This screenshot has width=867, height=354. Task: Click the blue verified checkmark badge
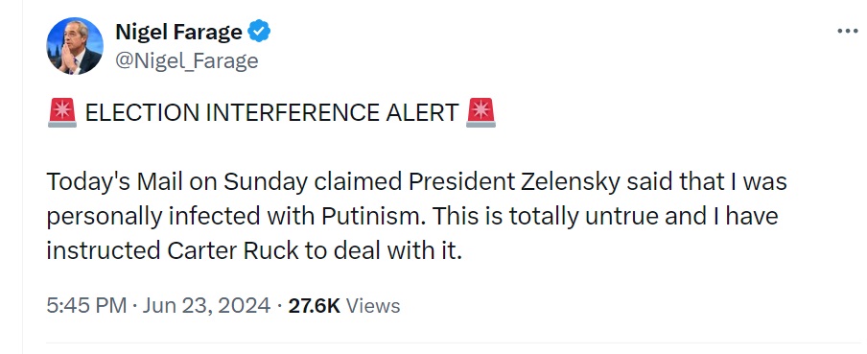258,32
